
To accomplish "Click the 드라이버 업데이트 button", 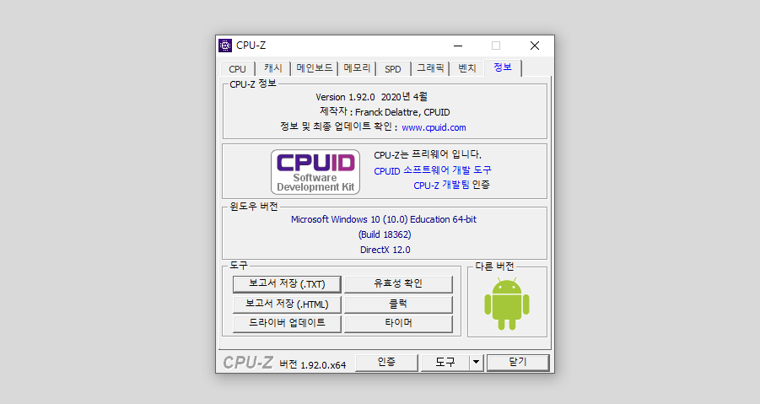I will (287, 323).
